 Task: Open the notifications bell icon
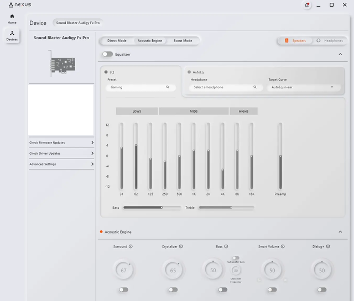[307, 5]
